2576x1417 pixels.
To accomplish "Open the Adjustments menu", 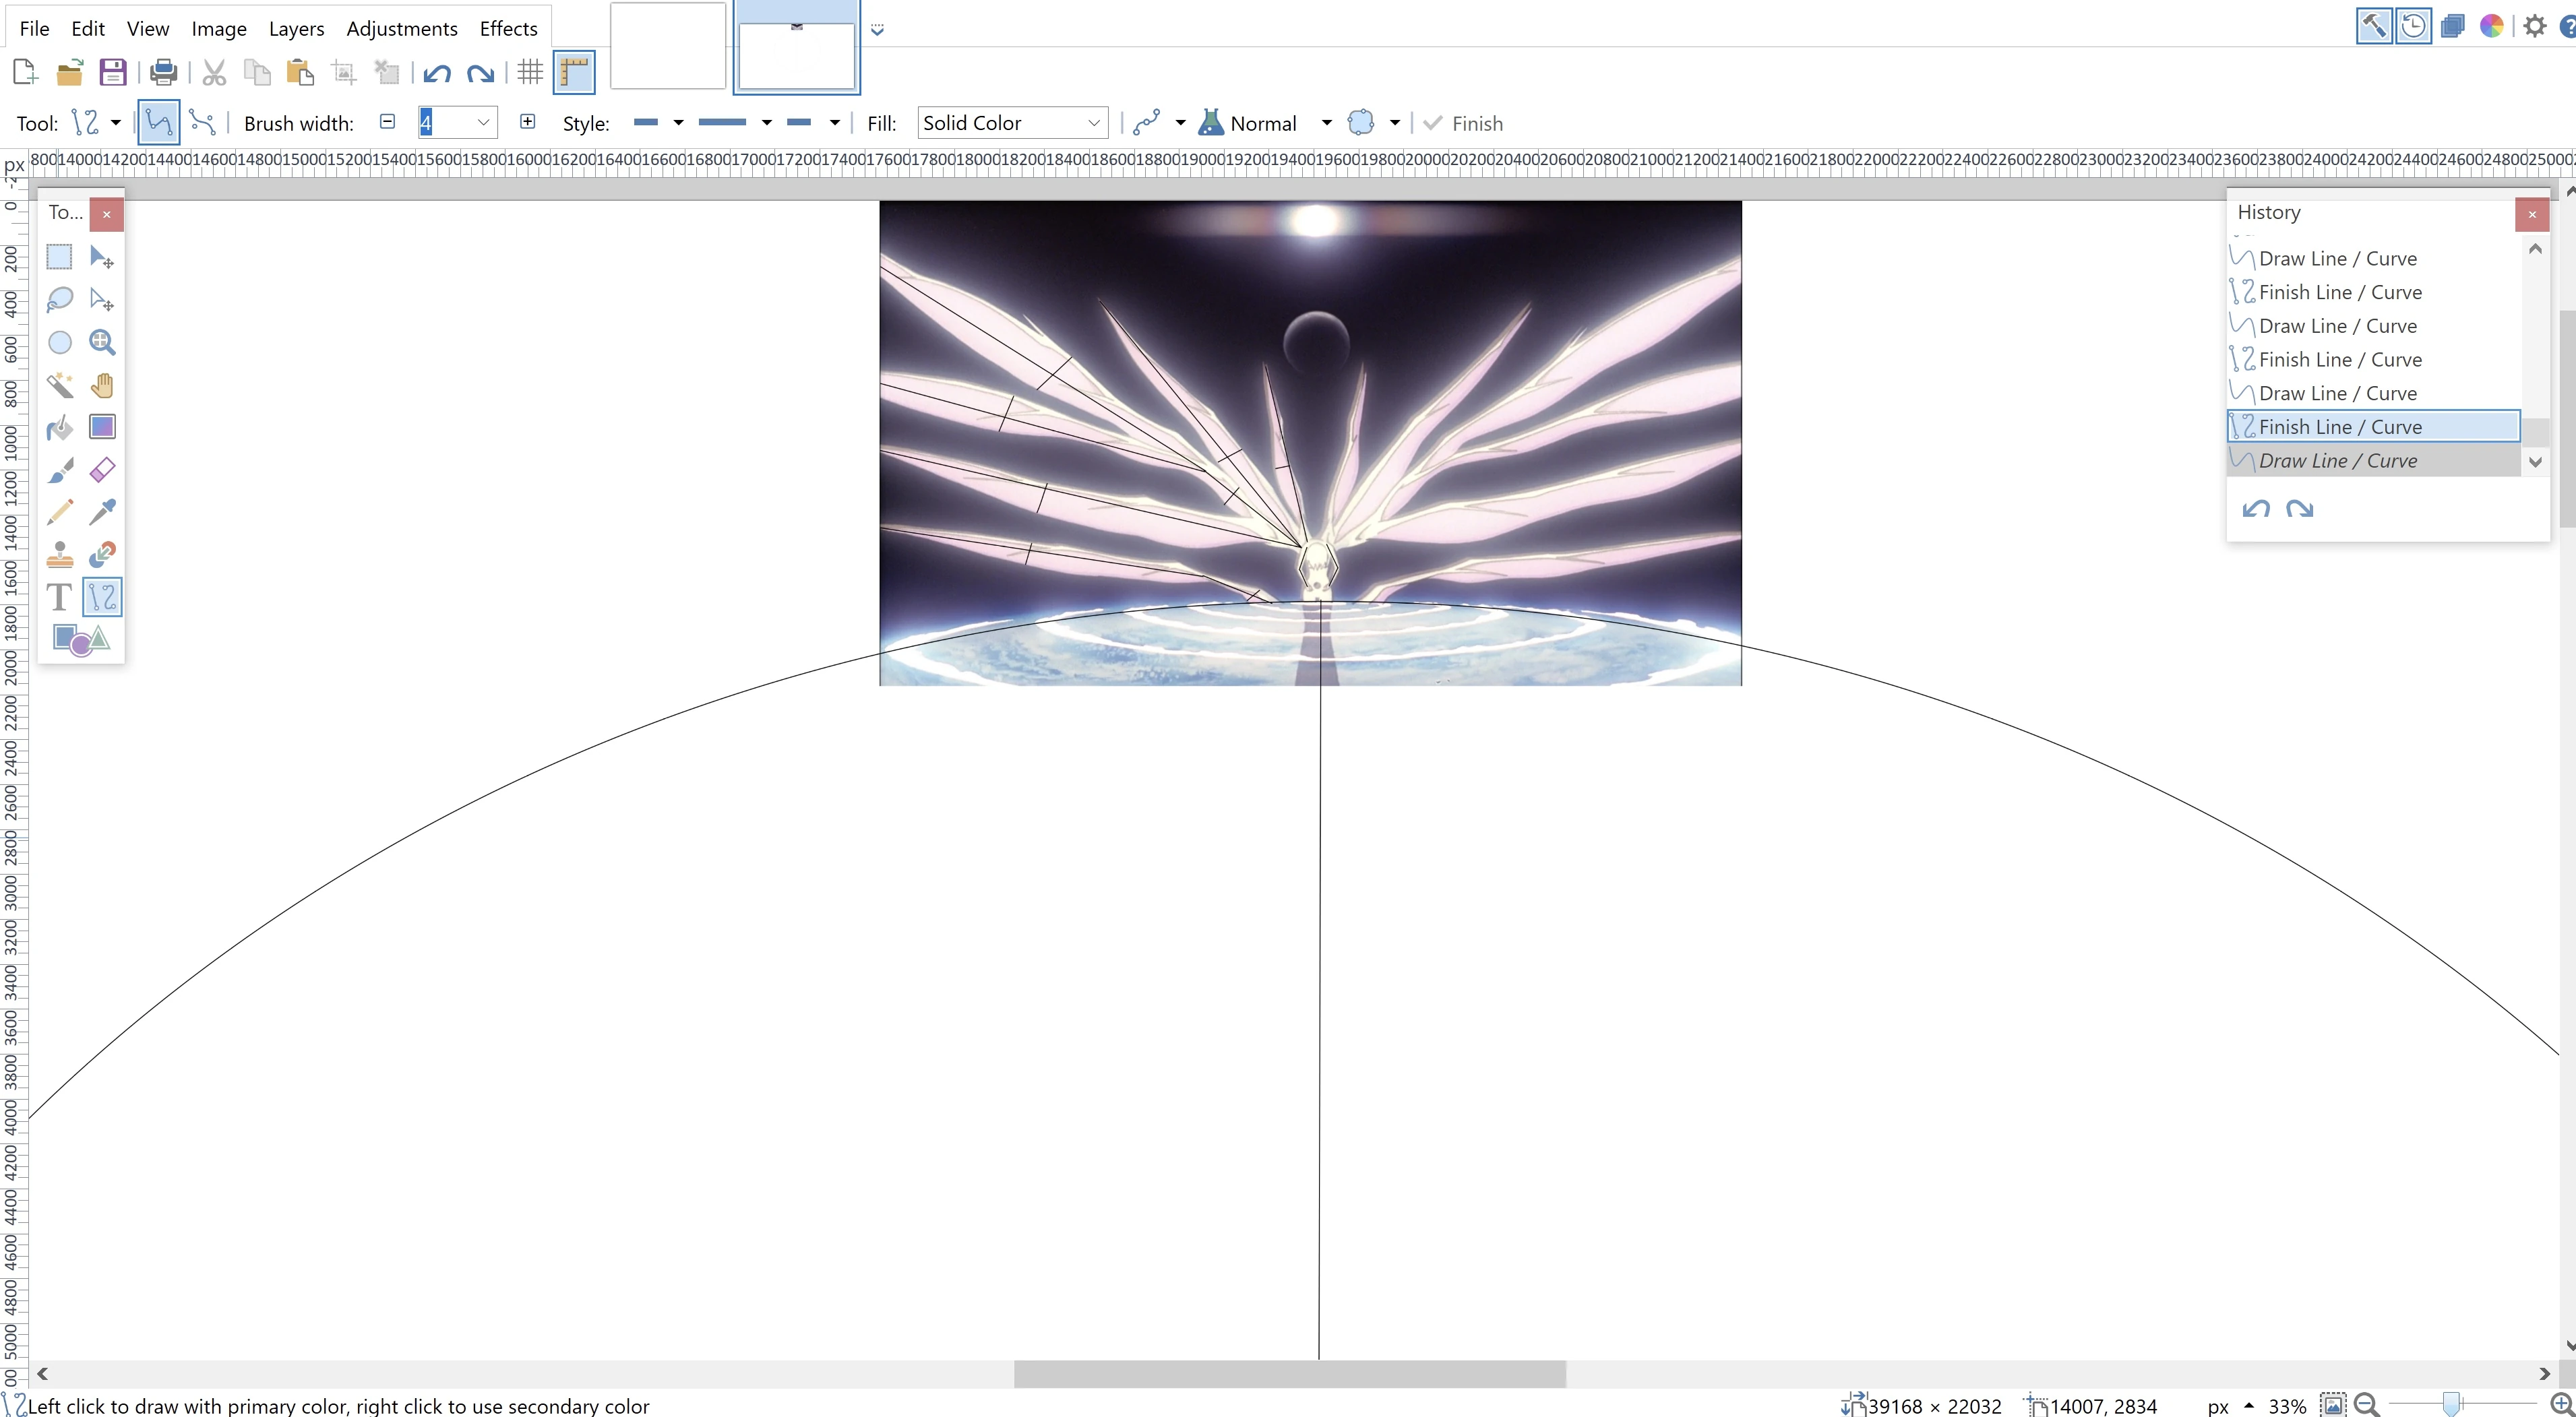I will tap(401, 28).
